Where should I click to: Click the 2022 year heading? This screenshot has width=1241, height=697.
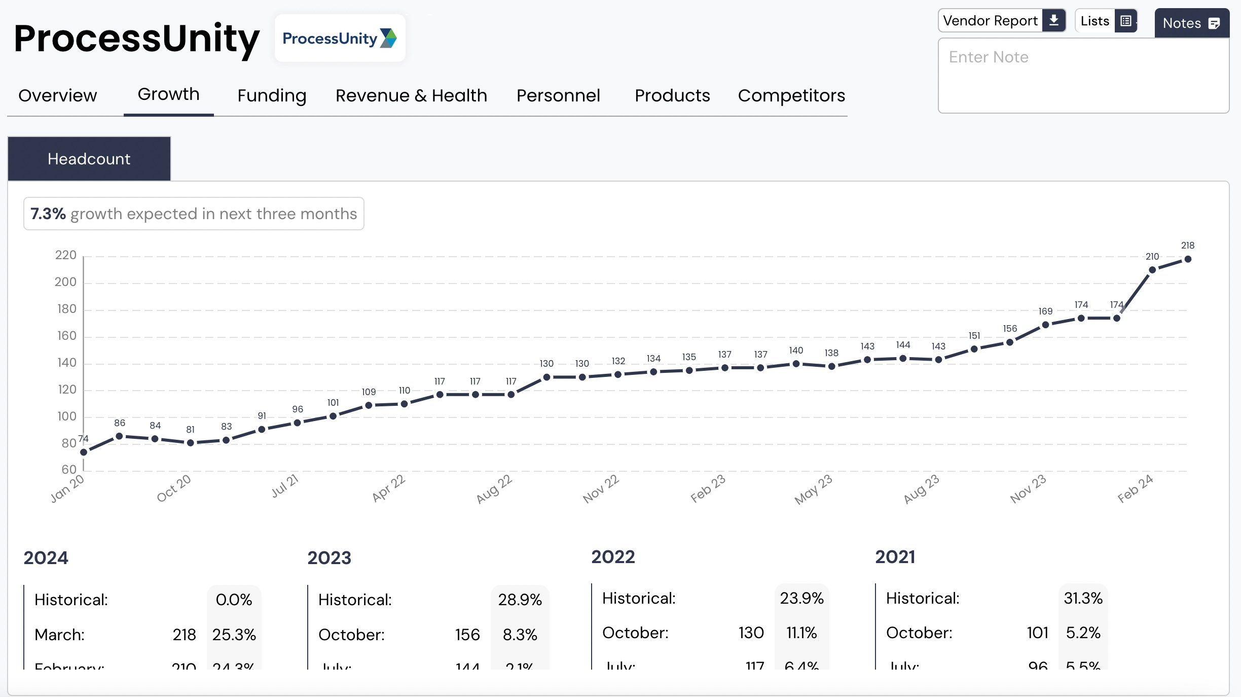613,556
